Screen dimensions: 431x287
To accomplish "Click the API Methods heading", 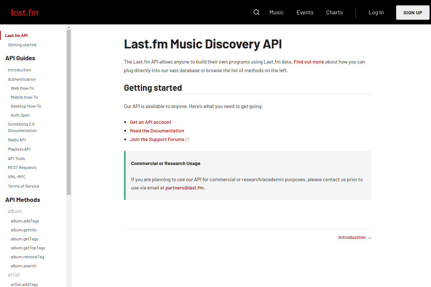I will click(23, 200).
